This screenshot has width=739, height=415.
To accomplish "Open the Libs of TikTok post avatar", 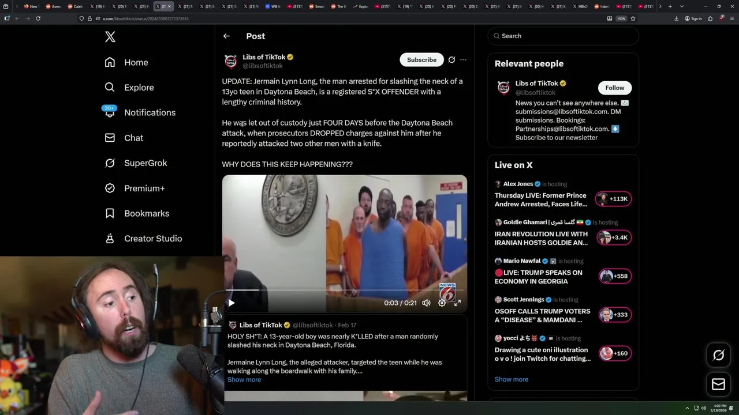I will click(x=230, y=61).
